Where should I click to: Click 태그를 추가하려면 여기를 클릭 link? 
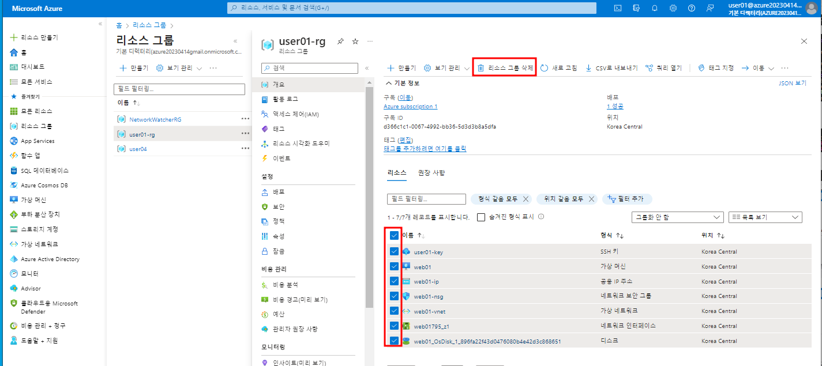425,149
